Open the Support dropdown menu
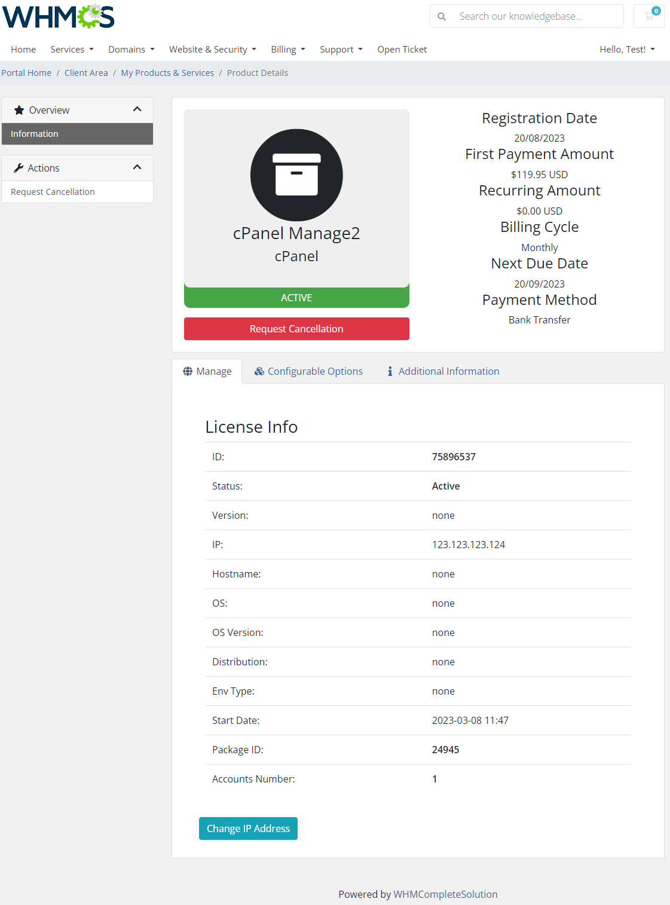 pyautogui.click(x=341, y=49)
